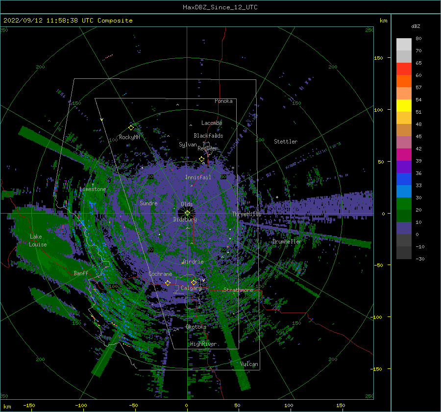Pick the red 60–65 dBZ legend swatch
The width and height of the screenshot is (441, 412).
tap(404, 69)
